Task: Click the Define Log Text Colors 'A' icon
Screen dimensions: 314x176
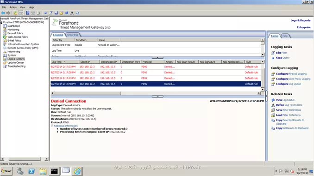Action: tap(72, 13)
